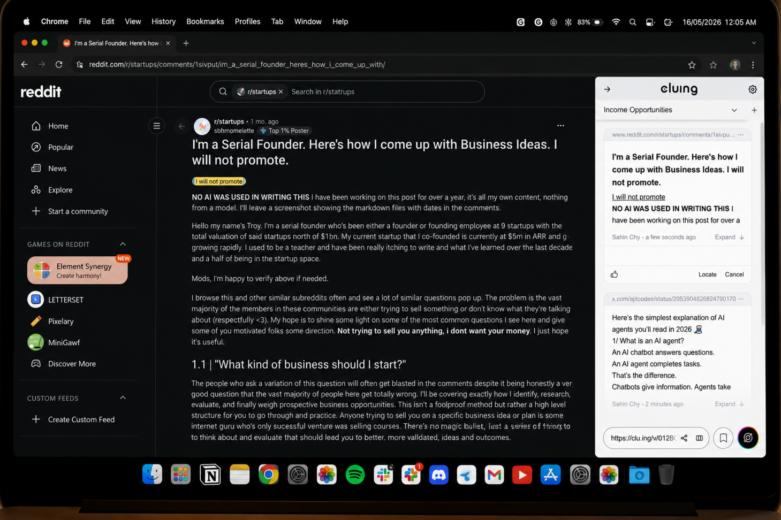This screenshot has height=520, width=781.
Task: Open Chrome tab search chevron
Action: 754,43
